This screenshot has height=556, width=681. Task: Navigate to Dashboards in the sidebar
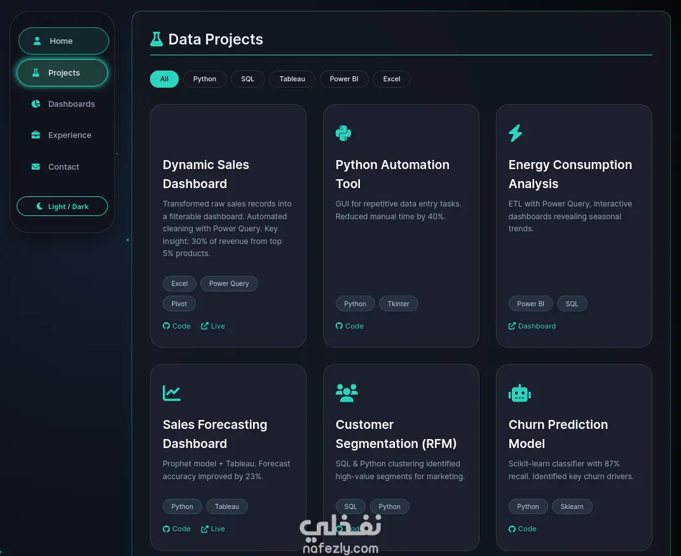62,104
